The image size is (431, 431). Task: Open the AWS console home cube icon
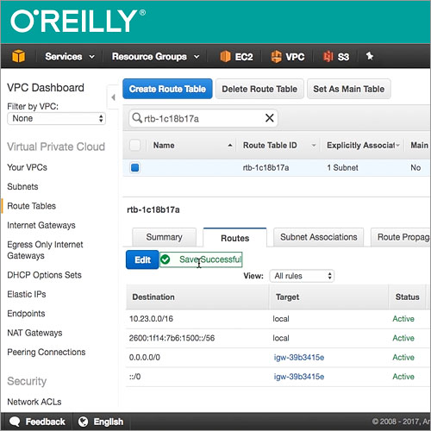pos(18,56)
